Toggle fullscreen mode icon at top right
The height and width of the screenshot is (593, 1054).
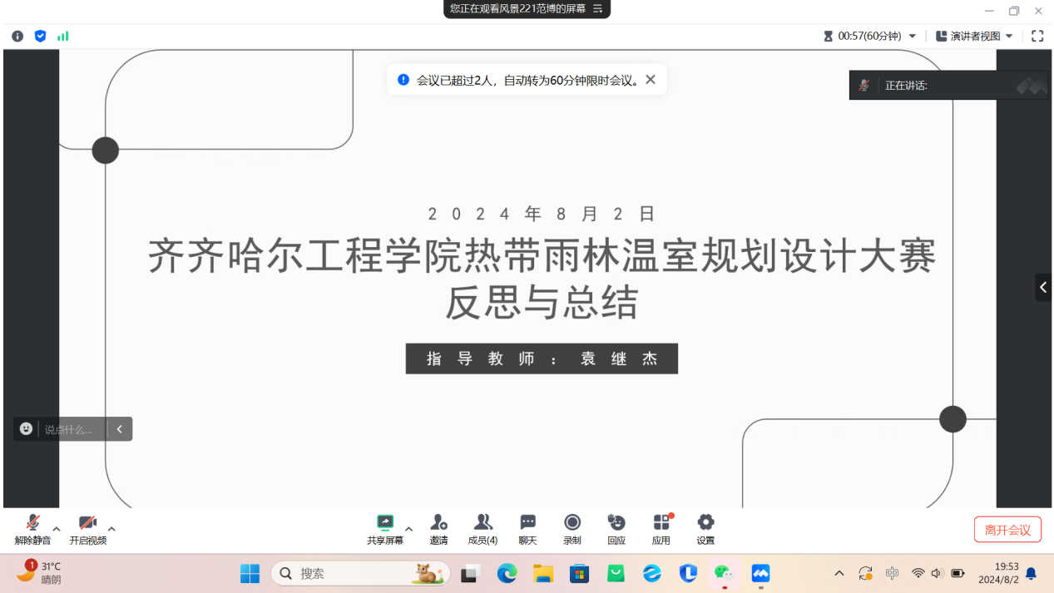(x=1037, y=36)
